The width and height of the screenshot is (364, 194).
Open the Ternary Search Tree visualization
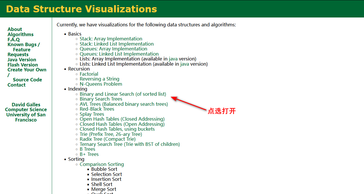tap(130, 144)
